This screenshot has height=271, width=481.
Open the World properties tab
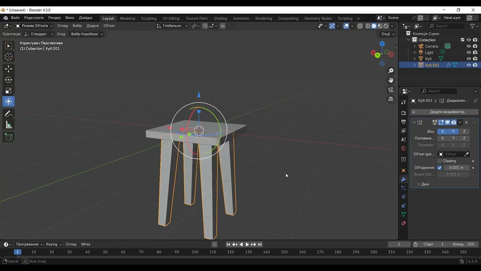coord(404,148)
